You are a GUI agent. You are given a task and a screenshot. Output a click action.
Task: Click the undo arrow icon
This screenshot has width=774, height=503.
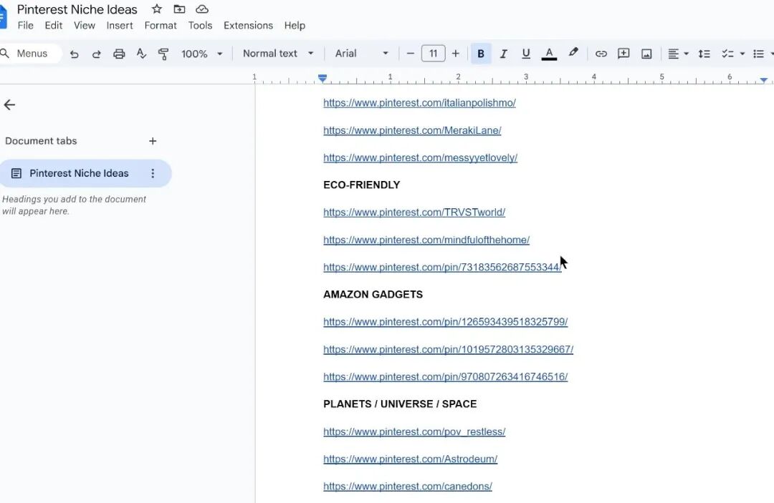tap(74, 54)
